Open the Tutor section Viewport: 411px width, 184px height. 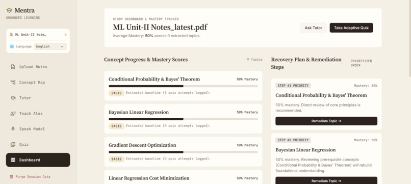(38, 98)
